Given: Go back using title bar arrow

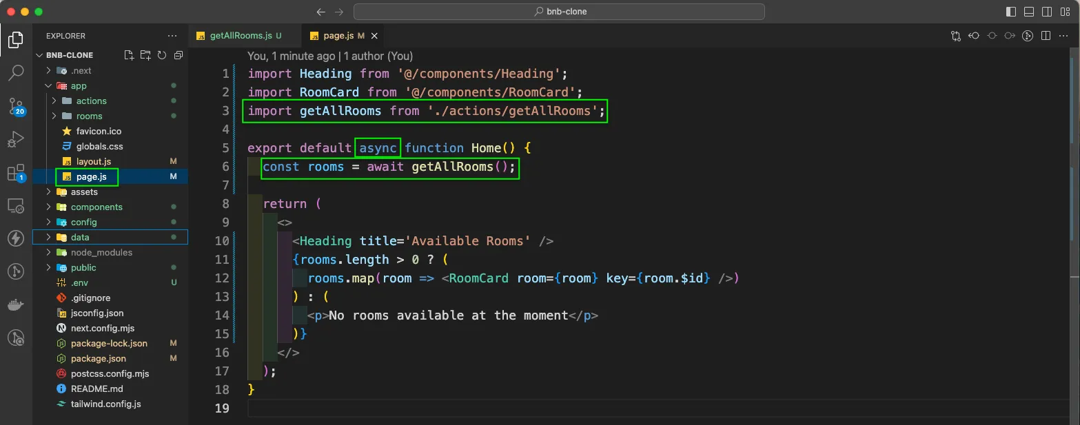Looking at the screenshot, I should [x=320, y=12].
